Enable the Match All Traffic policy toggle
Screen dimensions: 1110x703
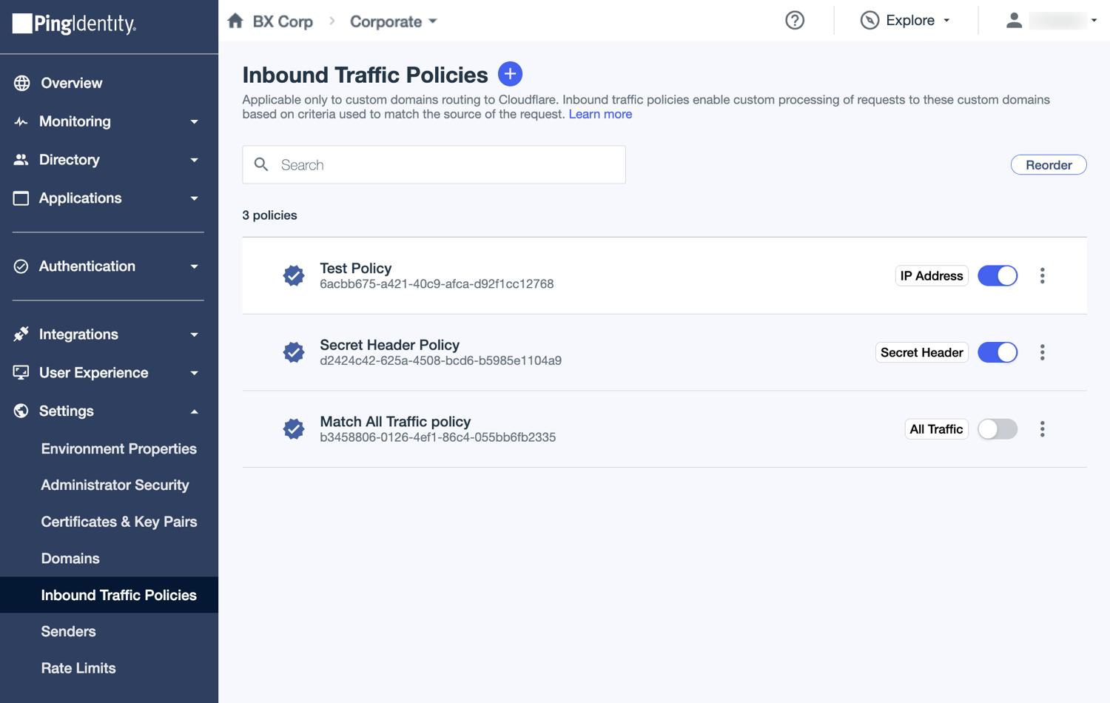click(x=998, y=428)
